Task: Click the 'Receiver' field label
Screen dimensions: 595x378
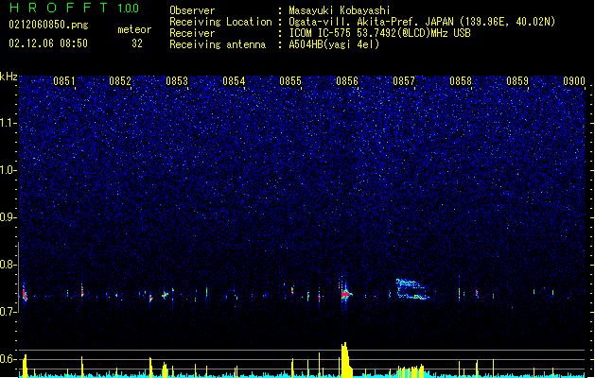Action: coord(192,33)
